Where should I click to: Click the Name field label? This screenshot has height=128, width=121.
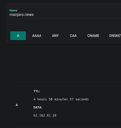pos(13,10)
